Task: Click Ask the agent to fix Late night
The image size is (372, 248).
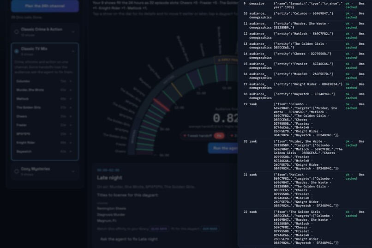Action: pos(129,239)
